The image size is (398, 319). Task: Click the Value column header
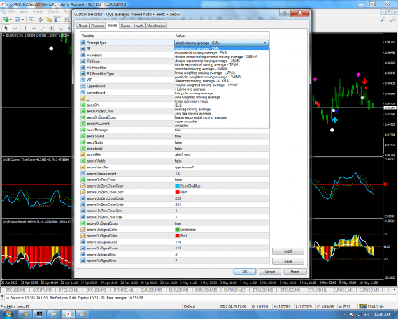[x=222, y=36]
